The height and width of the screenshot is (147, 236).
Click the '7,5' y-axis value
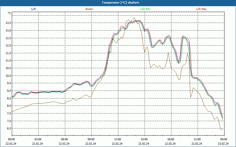(x=9, y=113)
